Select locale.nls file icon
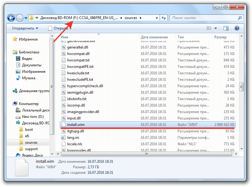The image size is (252, 187). pos(64,144)
